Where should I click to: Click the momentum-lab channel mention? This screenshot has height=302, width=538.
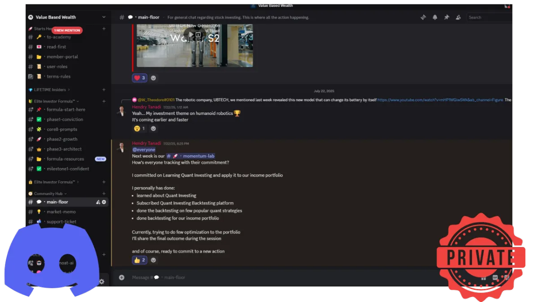point(191,156)
